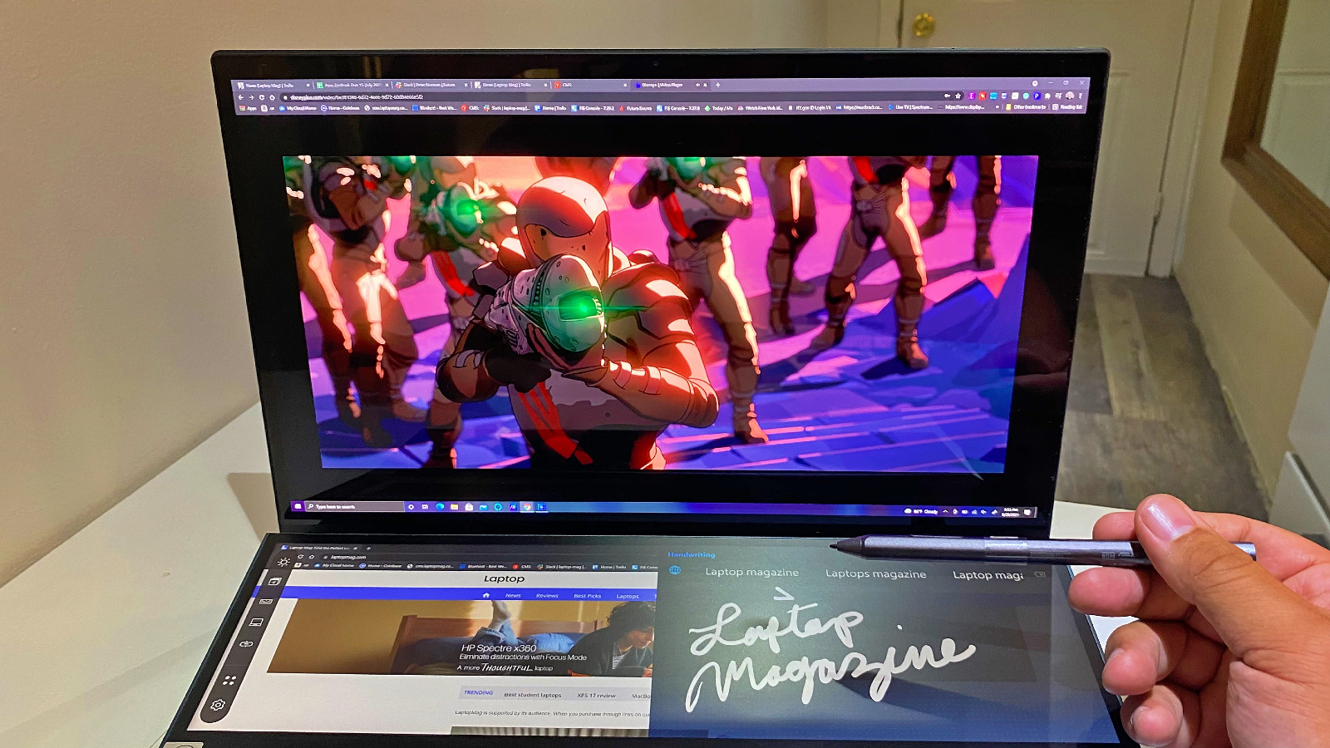Open Apps shortcut in main bookmarks bar

pos(248,108)
